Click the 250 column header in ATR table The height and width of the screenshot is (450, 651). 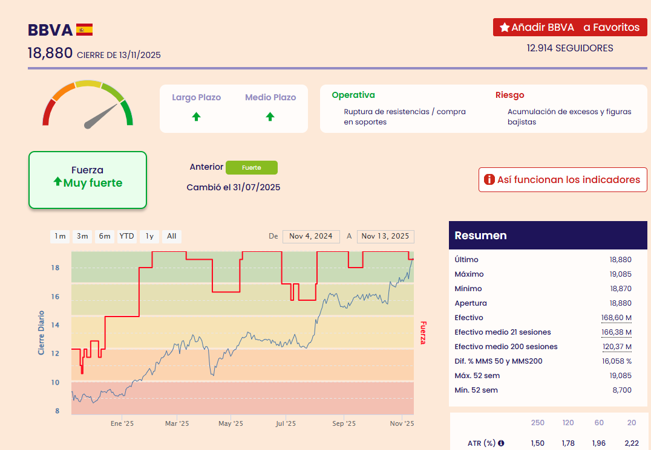[538, 423]
